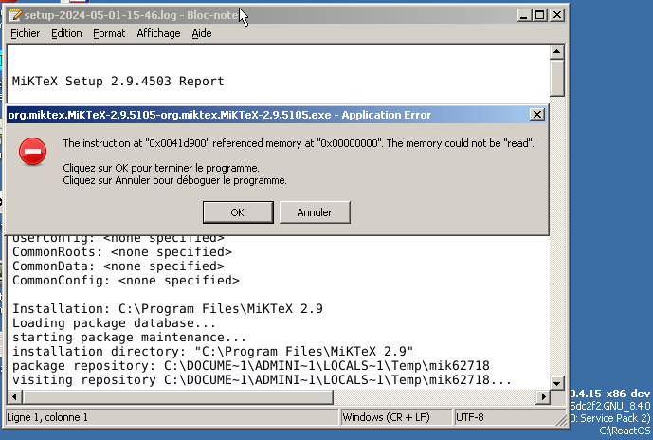This screenshot has height=440, width=653.
Task: Click the 'installation directory:' line
Action: tap(213, 351)
